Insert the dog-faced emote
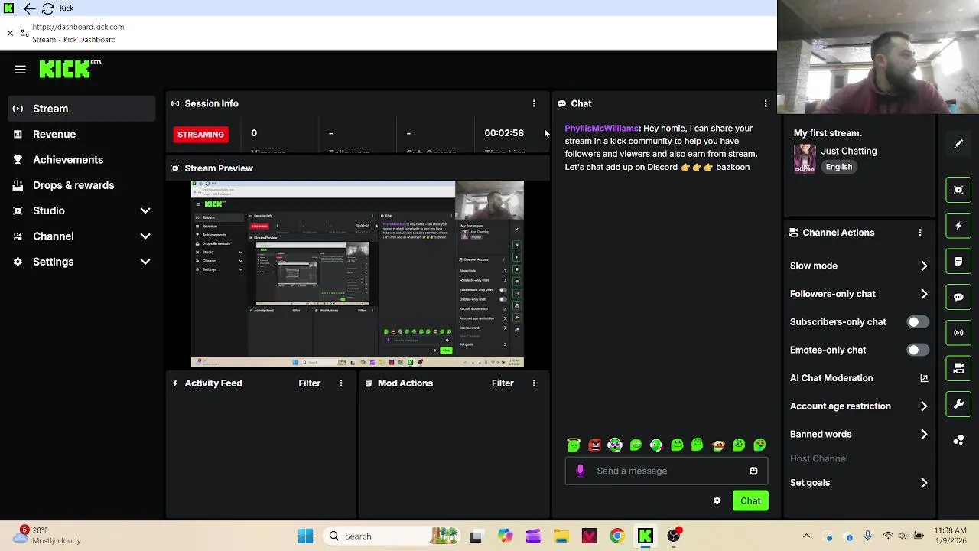979x551 pixels. [718, 445]
